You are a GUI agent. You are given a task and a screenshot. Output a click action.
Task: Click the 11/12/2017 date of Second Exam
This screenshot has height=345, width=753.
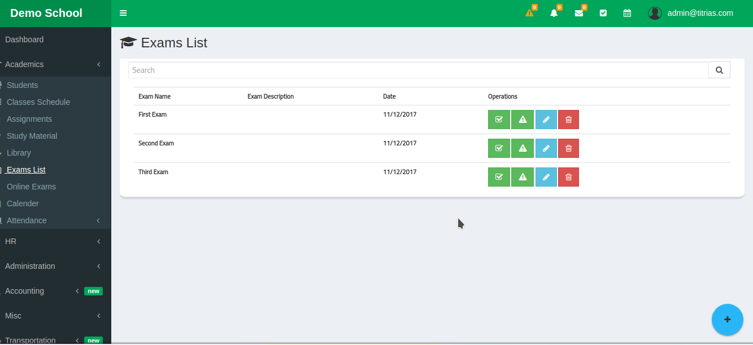tap(400, 143)
